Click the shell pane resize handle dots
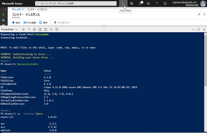The image size is (207, 133). (x=104, y=26)
